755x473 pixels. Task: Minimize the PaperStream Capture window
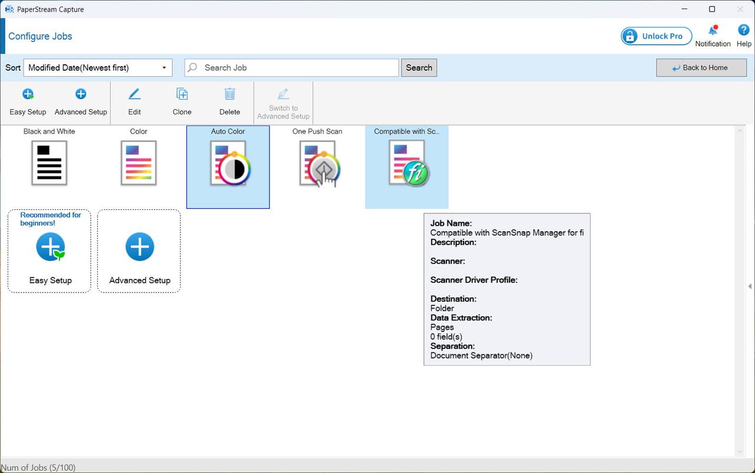point(684,9)
